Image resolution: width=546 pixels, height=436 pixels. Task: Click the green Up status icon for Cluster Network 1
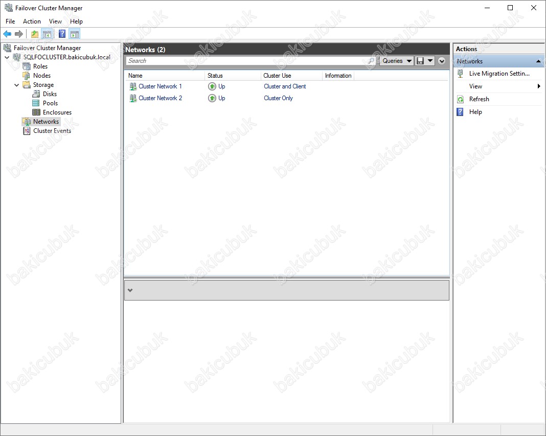(212, 86)
